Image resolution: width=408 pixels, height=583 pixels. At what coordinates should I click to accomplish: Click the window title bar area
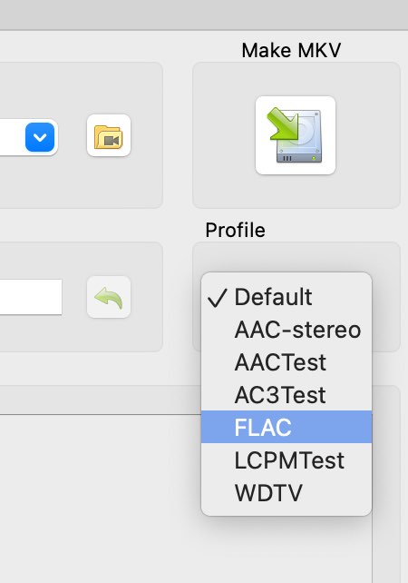click(x=204, y=15)
